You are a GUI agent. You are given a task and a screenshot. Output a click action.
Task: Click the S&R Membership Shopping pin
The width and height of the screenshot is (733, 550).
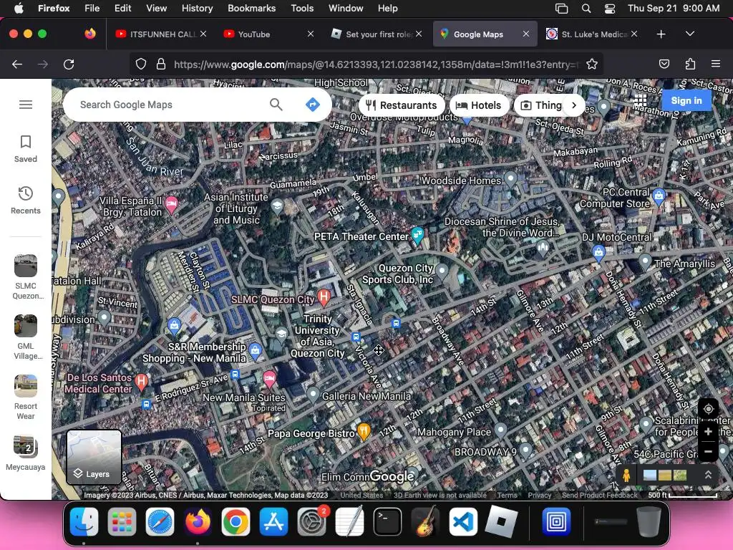coord(256,350)
